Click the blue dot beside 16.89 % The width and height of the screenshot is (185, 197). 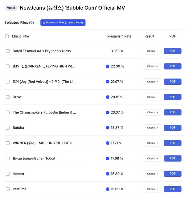[108, 174]
